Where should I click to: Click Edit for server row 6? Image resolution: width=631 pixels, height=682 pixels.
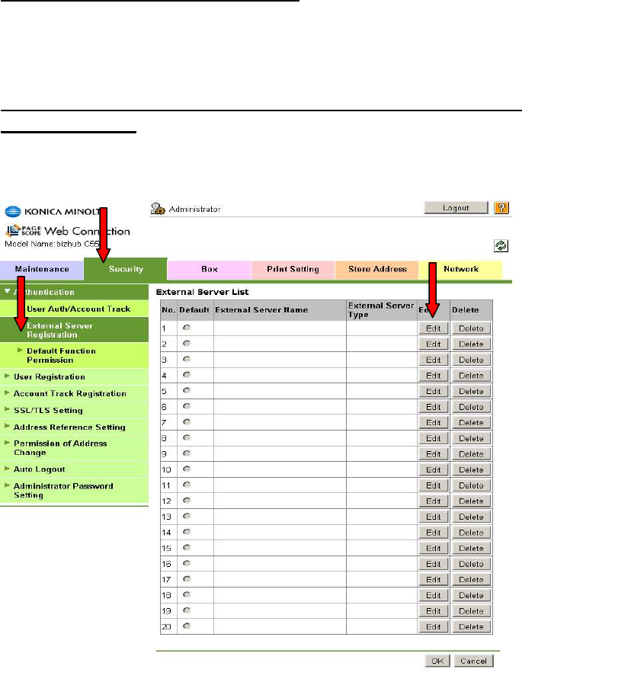tap(433, 407)
